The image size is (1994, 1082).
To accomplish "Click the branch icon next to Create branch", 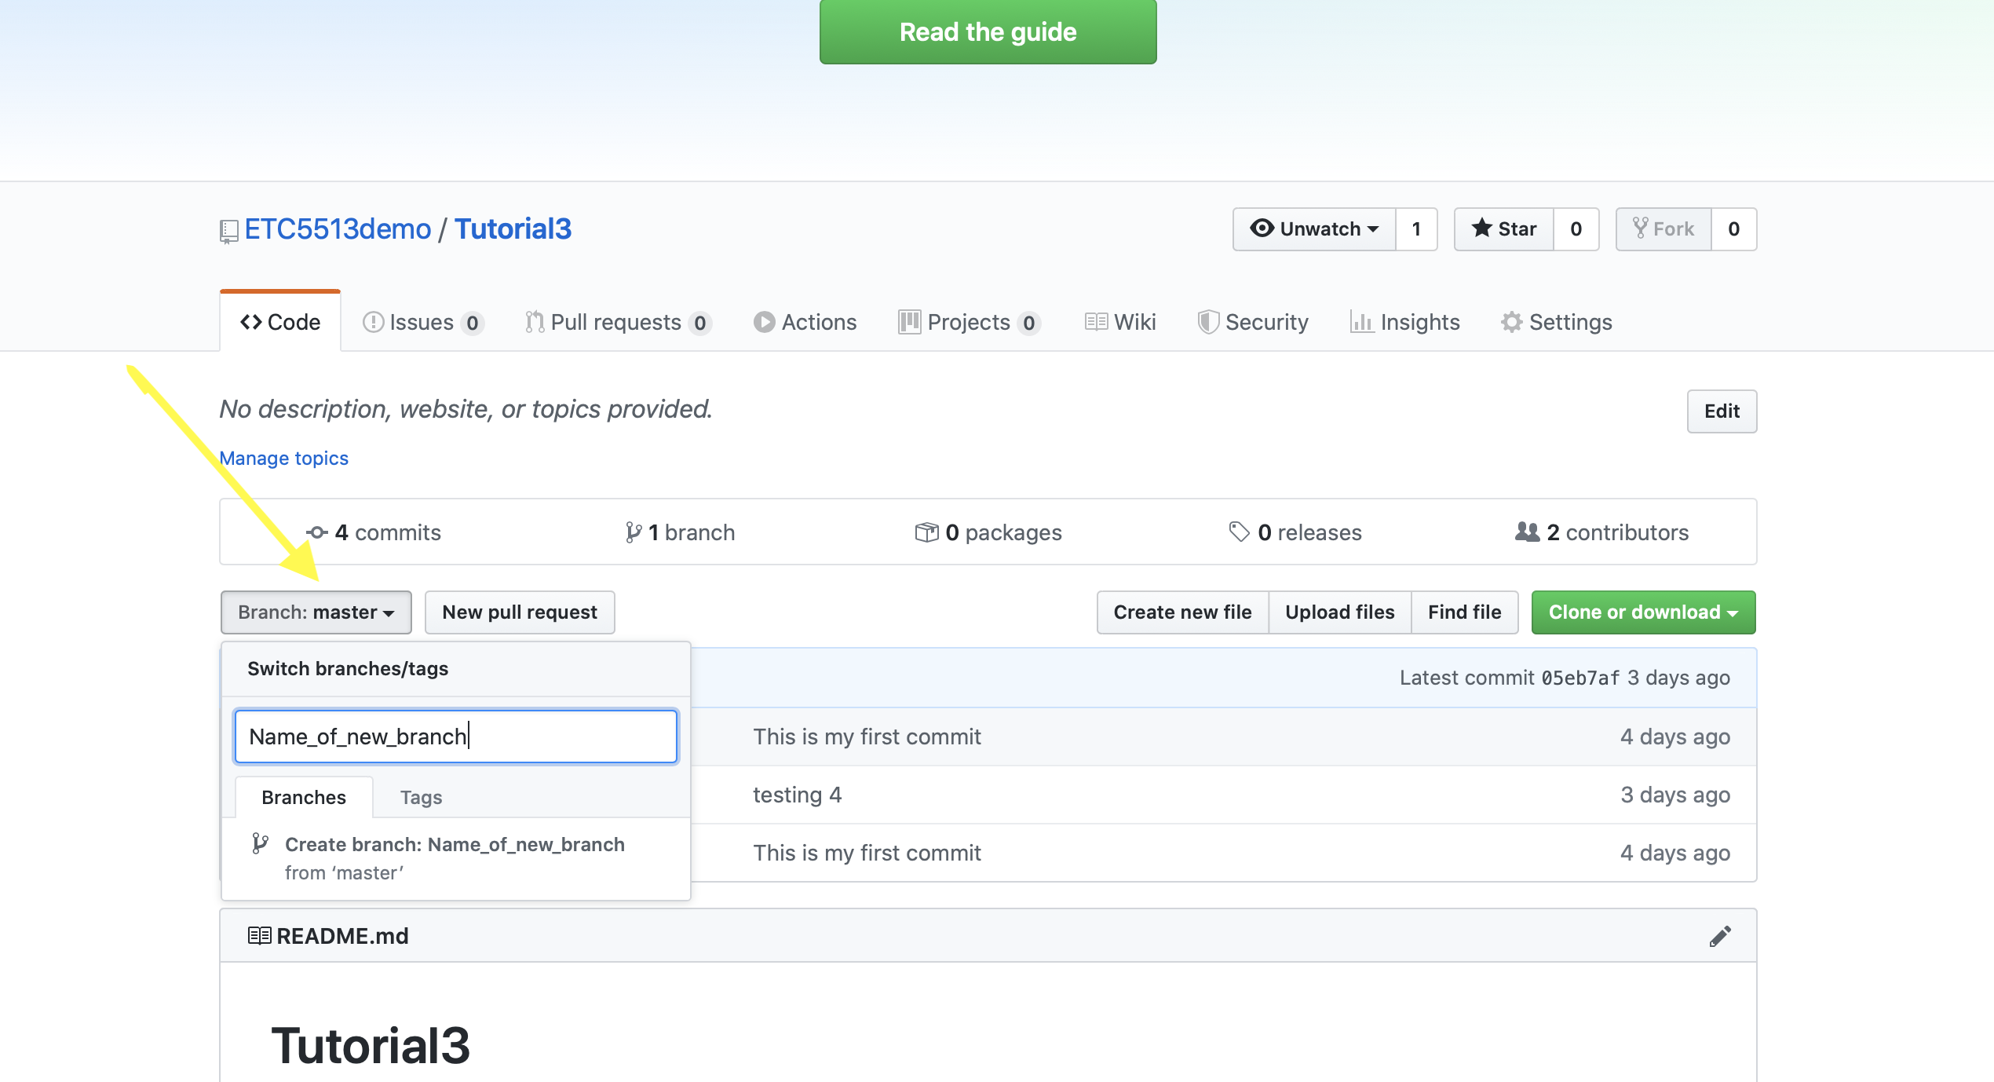I will point(261,844).
